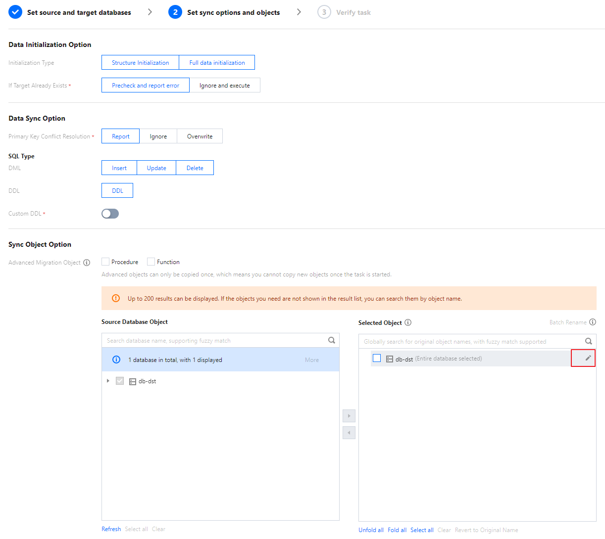Unfold all selected objects
The image size is (605, 539).
[x=371, y=530]
